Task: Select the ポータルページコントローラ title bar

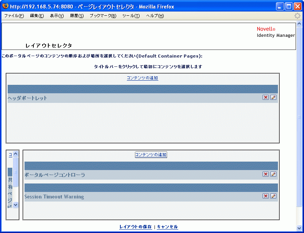Action: [151, 175]
